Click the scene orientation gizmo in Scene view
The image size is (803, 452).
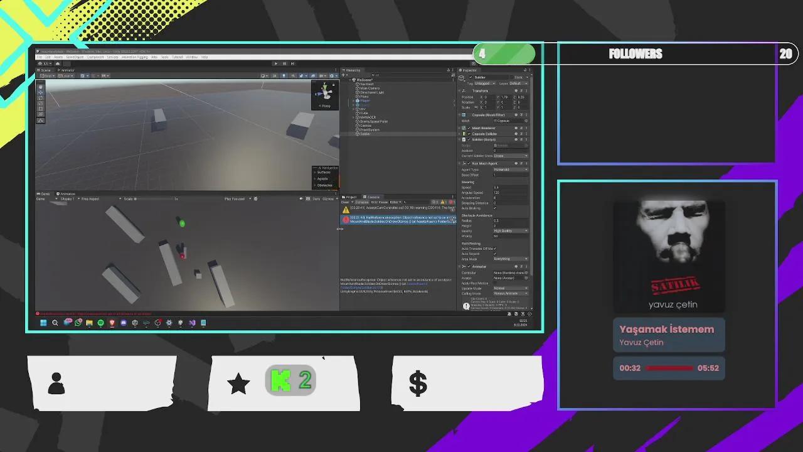coord(324,90)
